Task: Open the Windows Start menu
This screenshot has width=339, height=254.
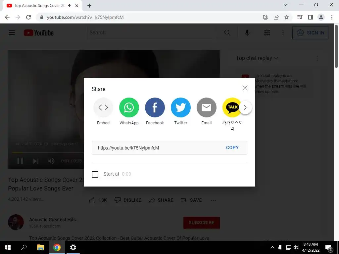Action: (8, 247)
